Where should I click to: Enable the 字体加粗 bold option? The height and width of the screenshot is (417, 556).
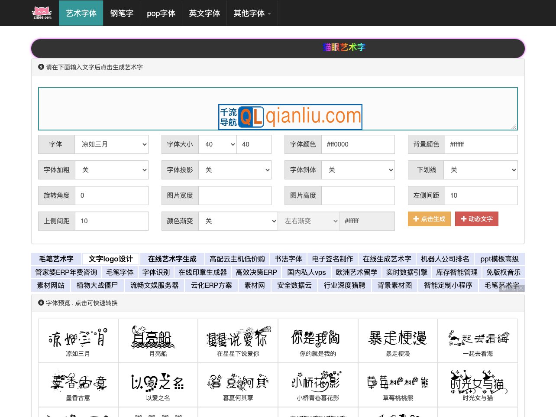coord(112,170)
